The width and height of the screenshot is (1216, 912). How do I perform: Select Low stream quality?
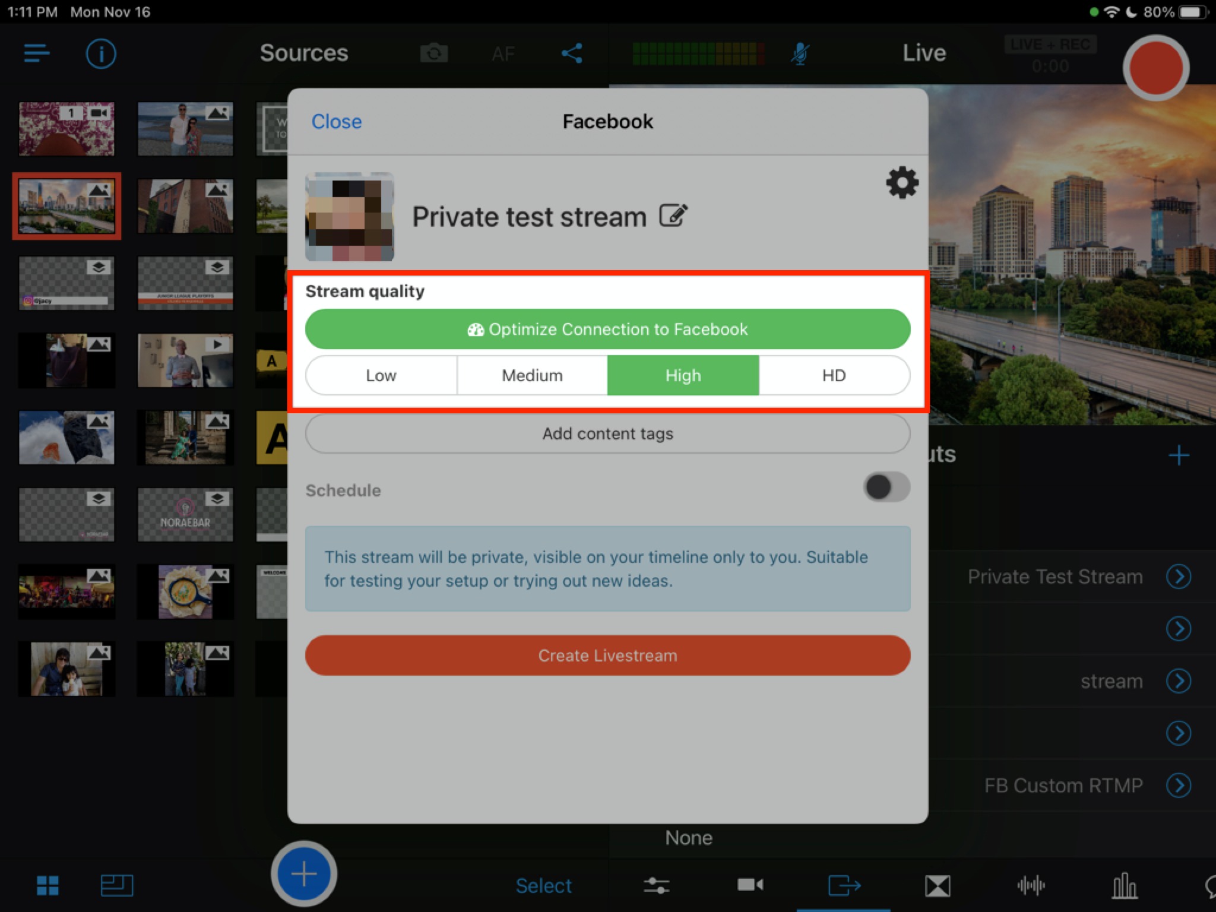[381, 376]
